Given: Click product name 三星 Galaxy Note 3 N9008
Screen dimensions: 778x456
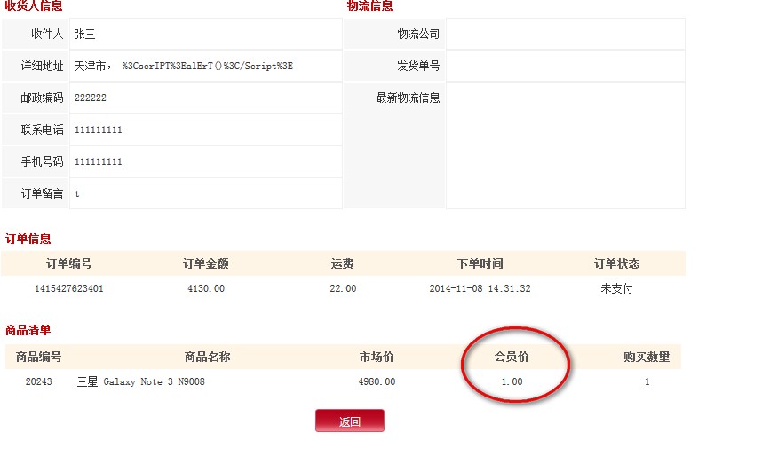Looking at the screenshot, I should 141,381.
